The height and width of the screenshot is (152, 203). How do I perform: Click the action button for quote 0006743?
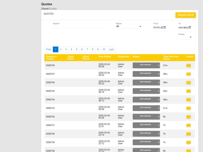pyautogui.click(x=188, y=108)
